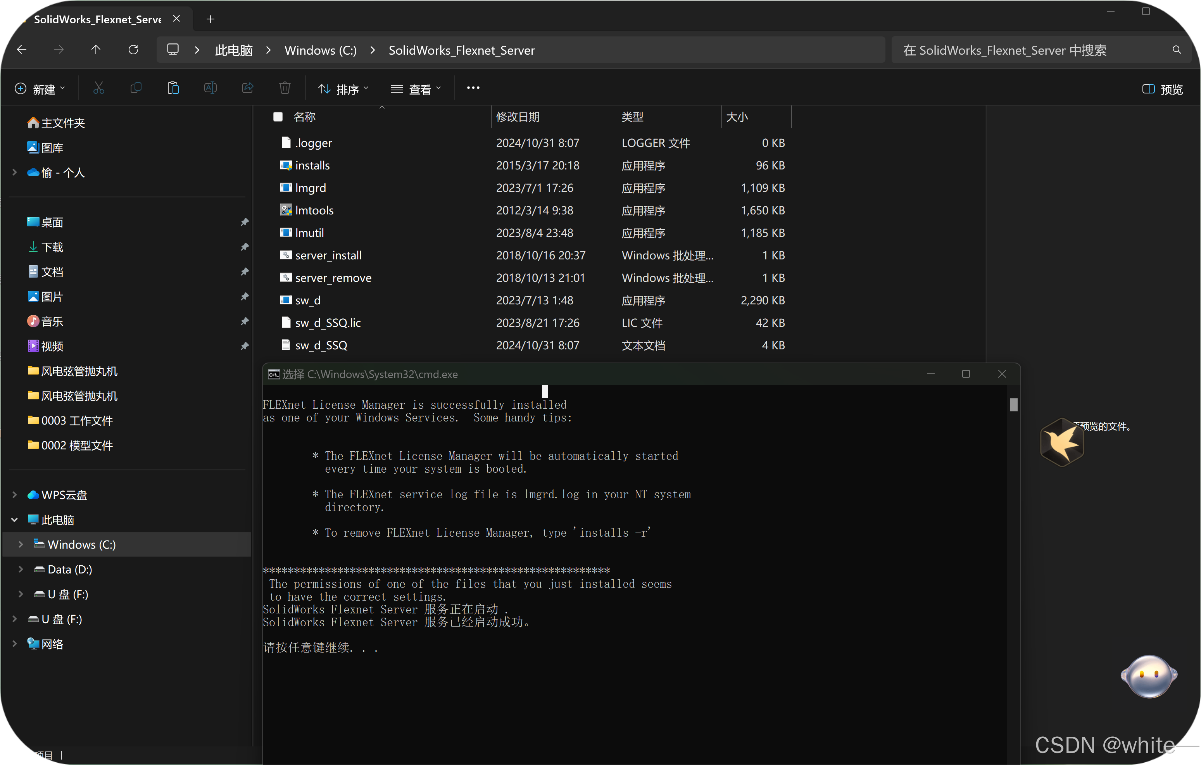1201x765 pixels.
Task: Click the Refresh button in navigation bar
Action: tap(133, 50)
